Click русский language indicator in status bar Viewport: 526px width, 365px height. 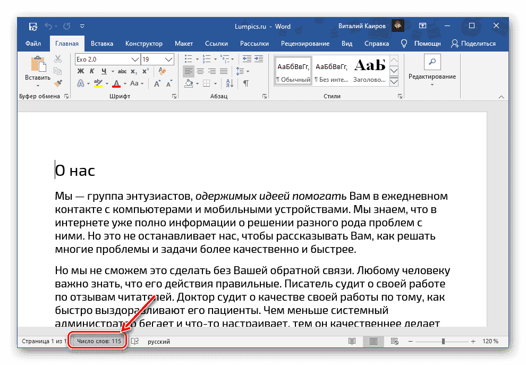click(158, 341)
